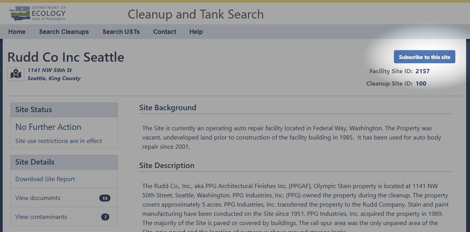This screenshot has height=232, width=470.
Task: Click the Site Background heading
Action: [168, 108]
